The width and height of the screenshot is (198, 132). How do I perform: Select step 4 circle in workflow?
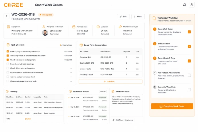[155, 73]
